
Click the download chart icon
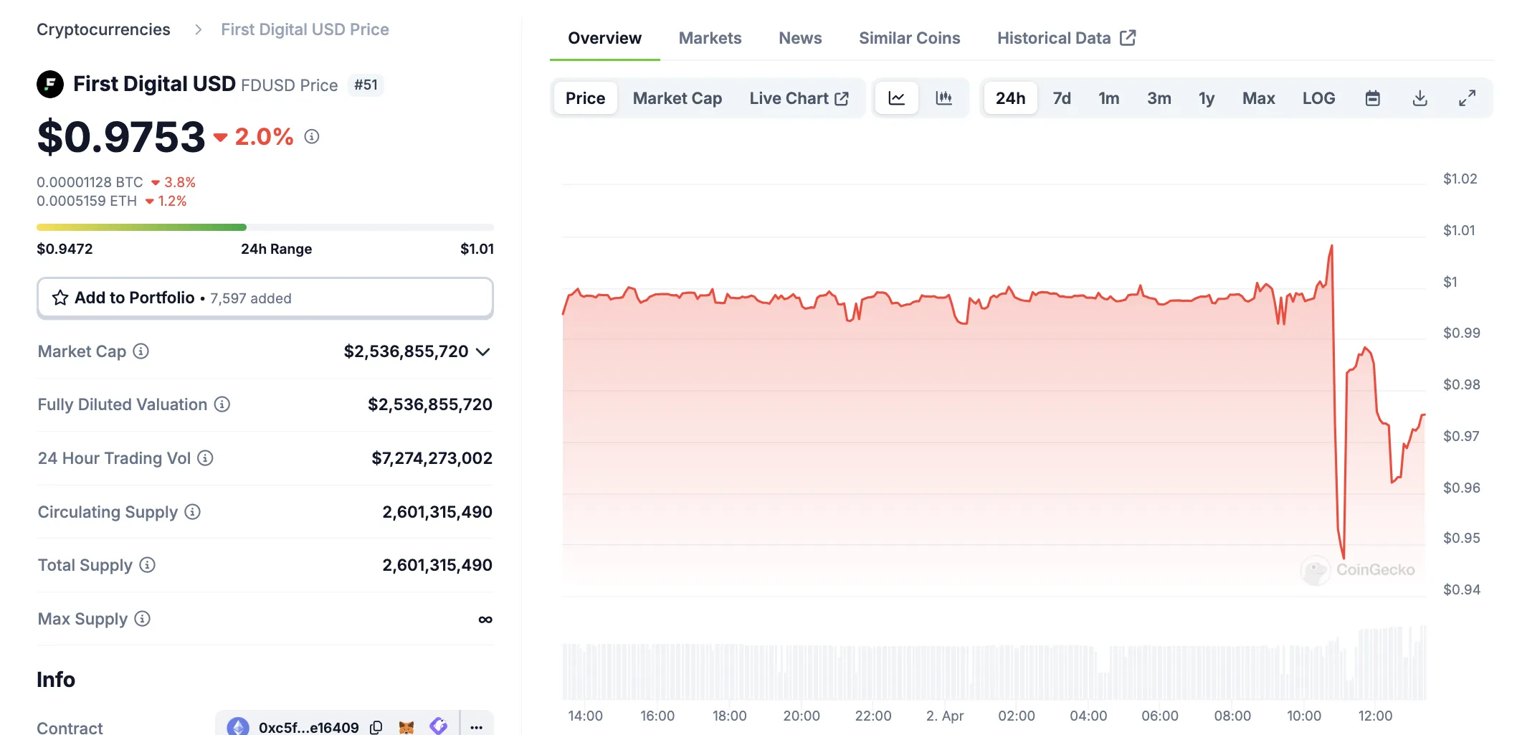[x=1419, y=98]
